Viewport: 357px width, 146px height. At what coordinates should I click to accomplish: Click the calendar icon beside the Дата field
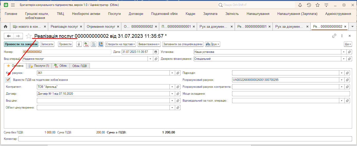click(155, 52)
